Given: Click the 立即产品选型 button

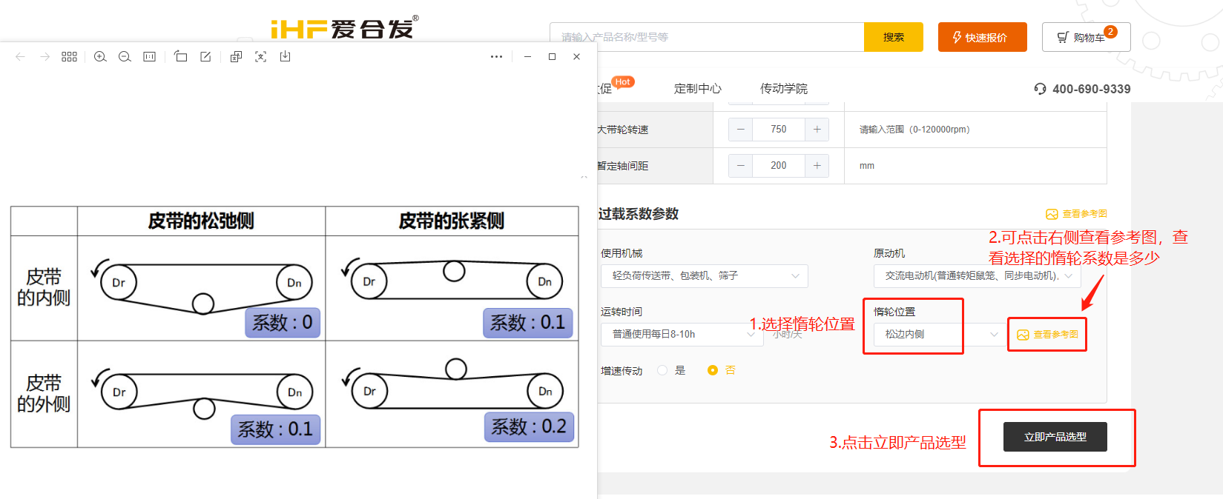Looking at the screenshot, I should click(1055, 437).
